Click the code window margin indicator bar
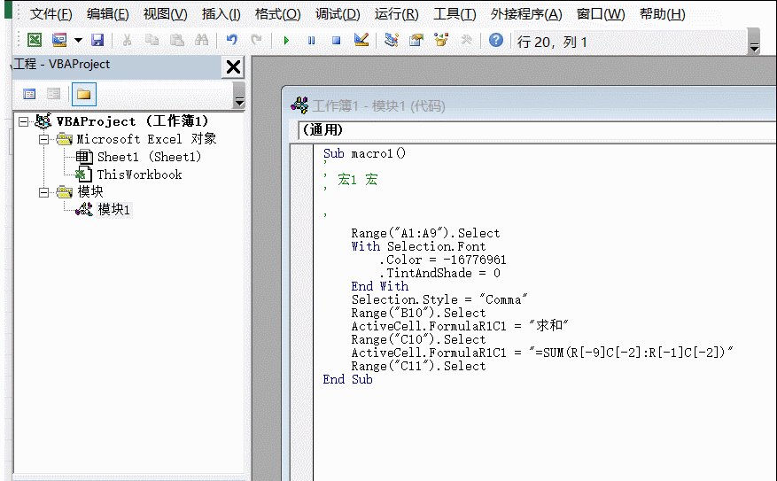The width and height of the screenshot is (777, 481). (x=301, y=312)
